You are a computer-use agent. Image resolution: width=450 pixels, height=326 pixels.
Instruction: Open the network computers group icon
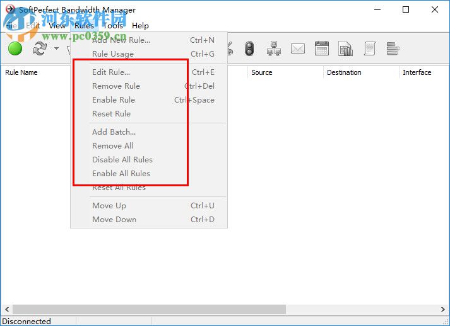click(x=274, y=48)
